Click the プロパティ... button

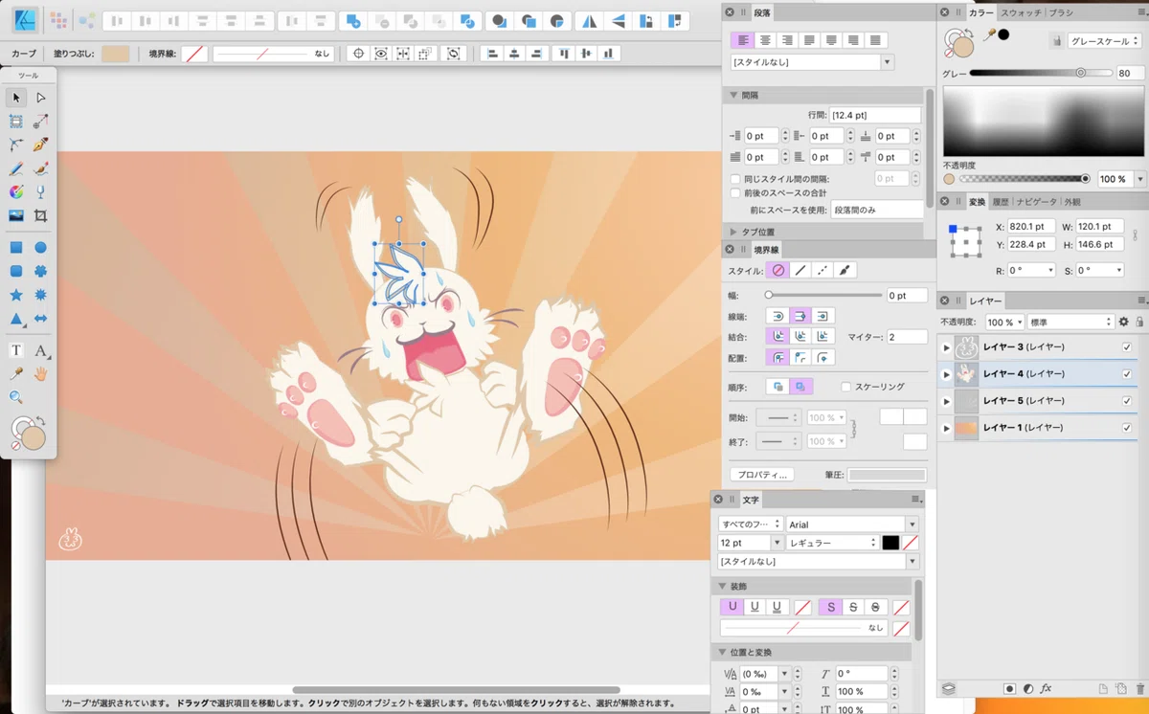[762, 475]
